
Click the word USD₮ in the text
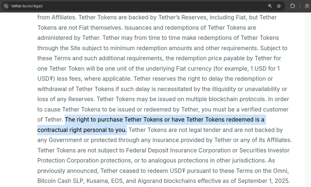tap(44, 79)
